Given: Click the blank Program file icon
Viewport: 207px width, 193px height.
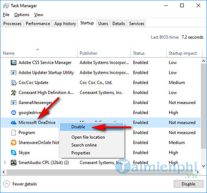Looking at the screenshot, I should pyautogui.click(x=14, y=133).
